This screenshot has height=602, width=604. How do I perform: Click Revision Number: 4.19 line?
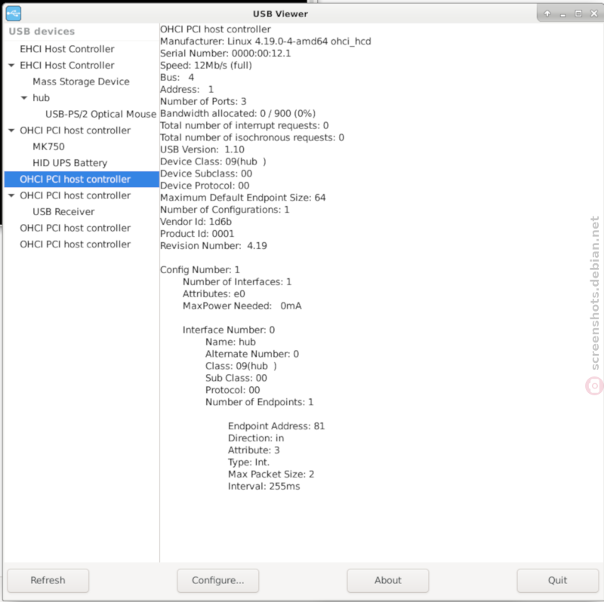[214, 246]
